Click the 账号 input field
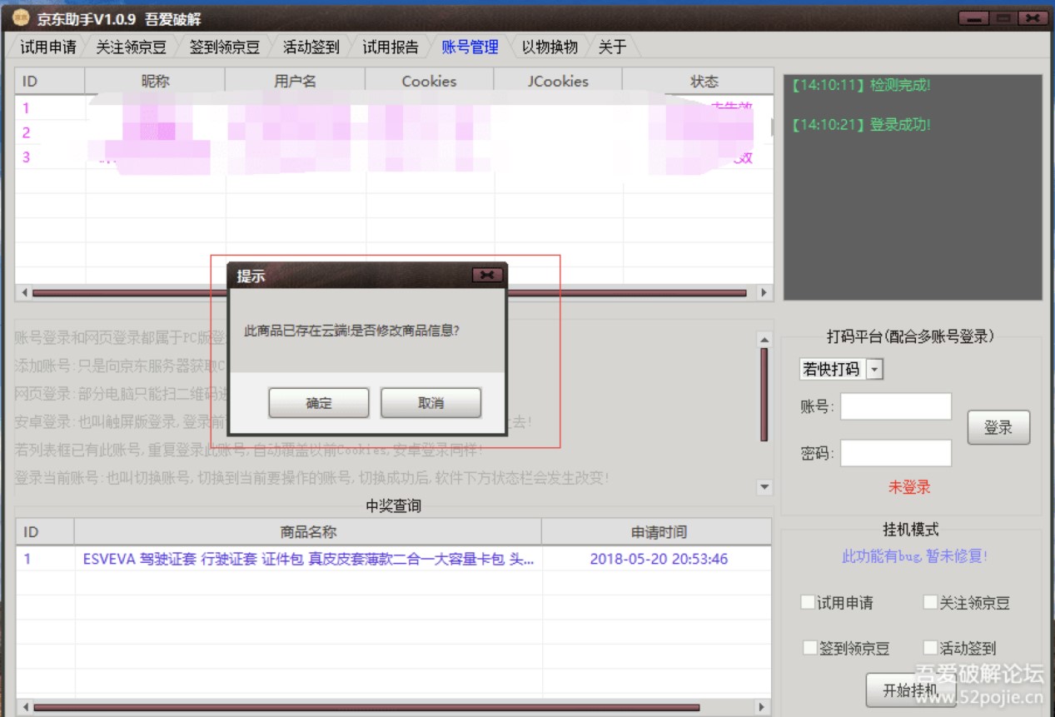The height and width of the screenshot is (717, 1055). point(898,406)
